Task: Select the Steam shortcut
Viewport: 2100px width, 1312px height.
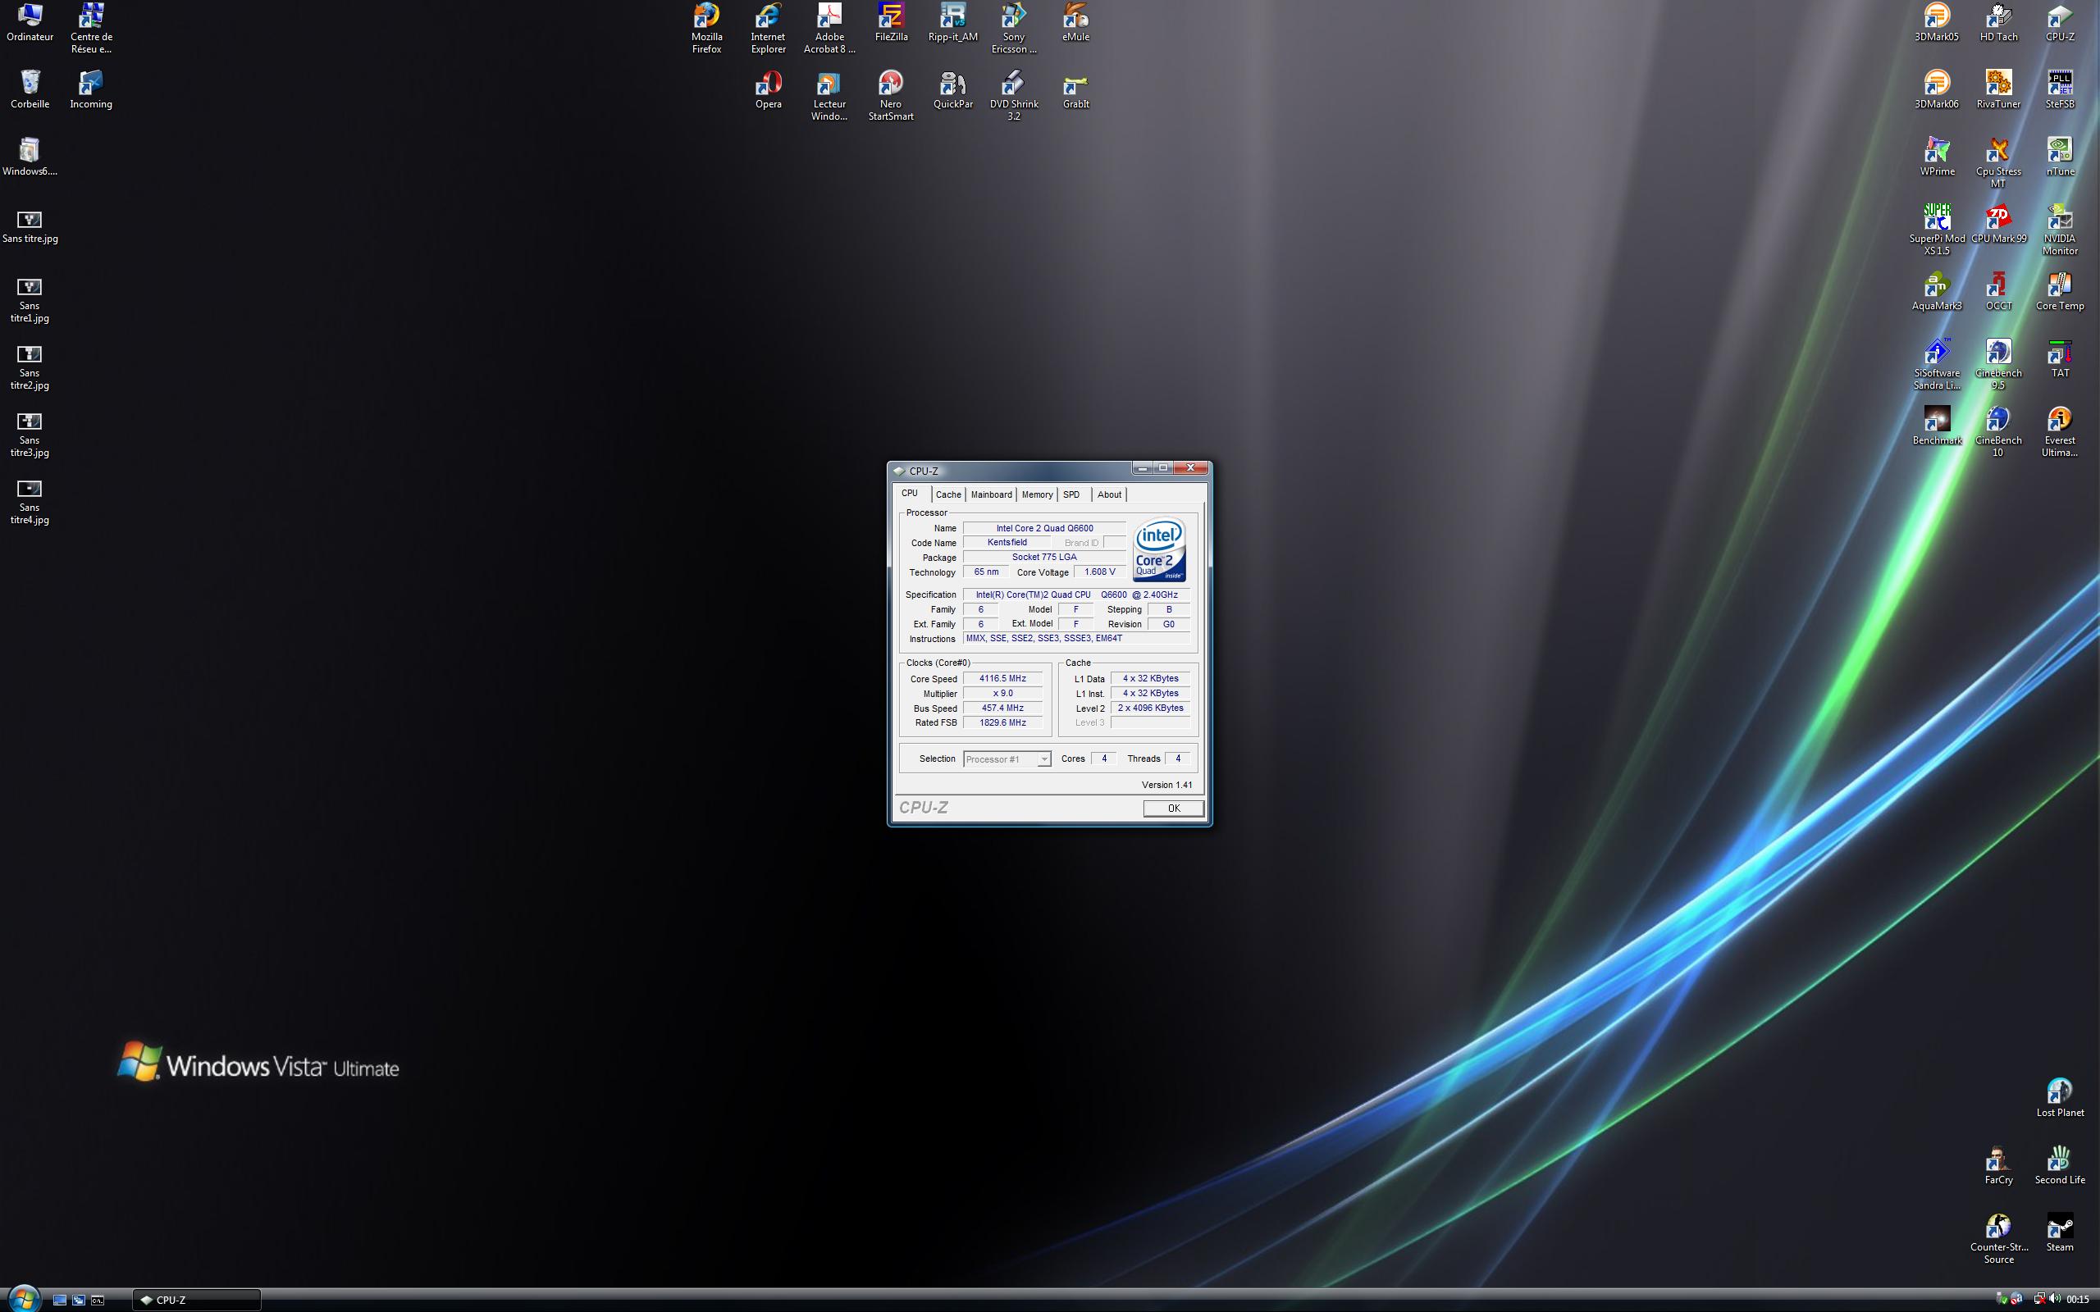Action: (2060, 1232)
